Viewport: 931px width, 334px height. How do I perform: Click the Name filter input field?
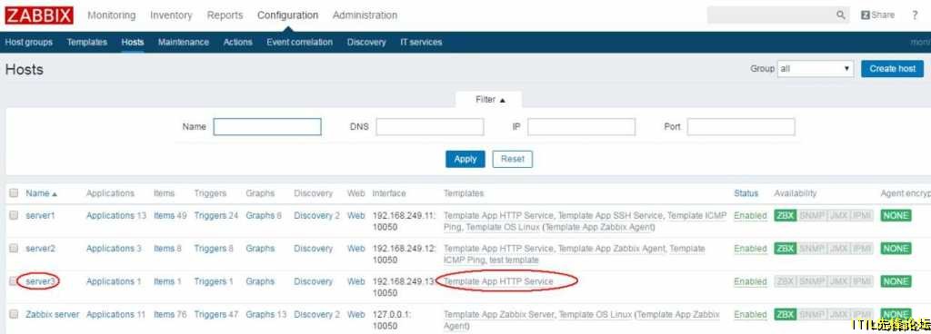point(267,127)
